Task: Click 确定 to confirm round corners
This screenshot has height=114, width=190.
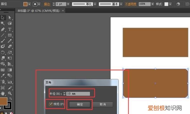Action: click(80, 104)
